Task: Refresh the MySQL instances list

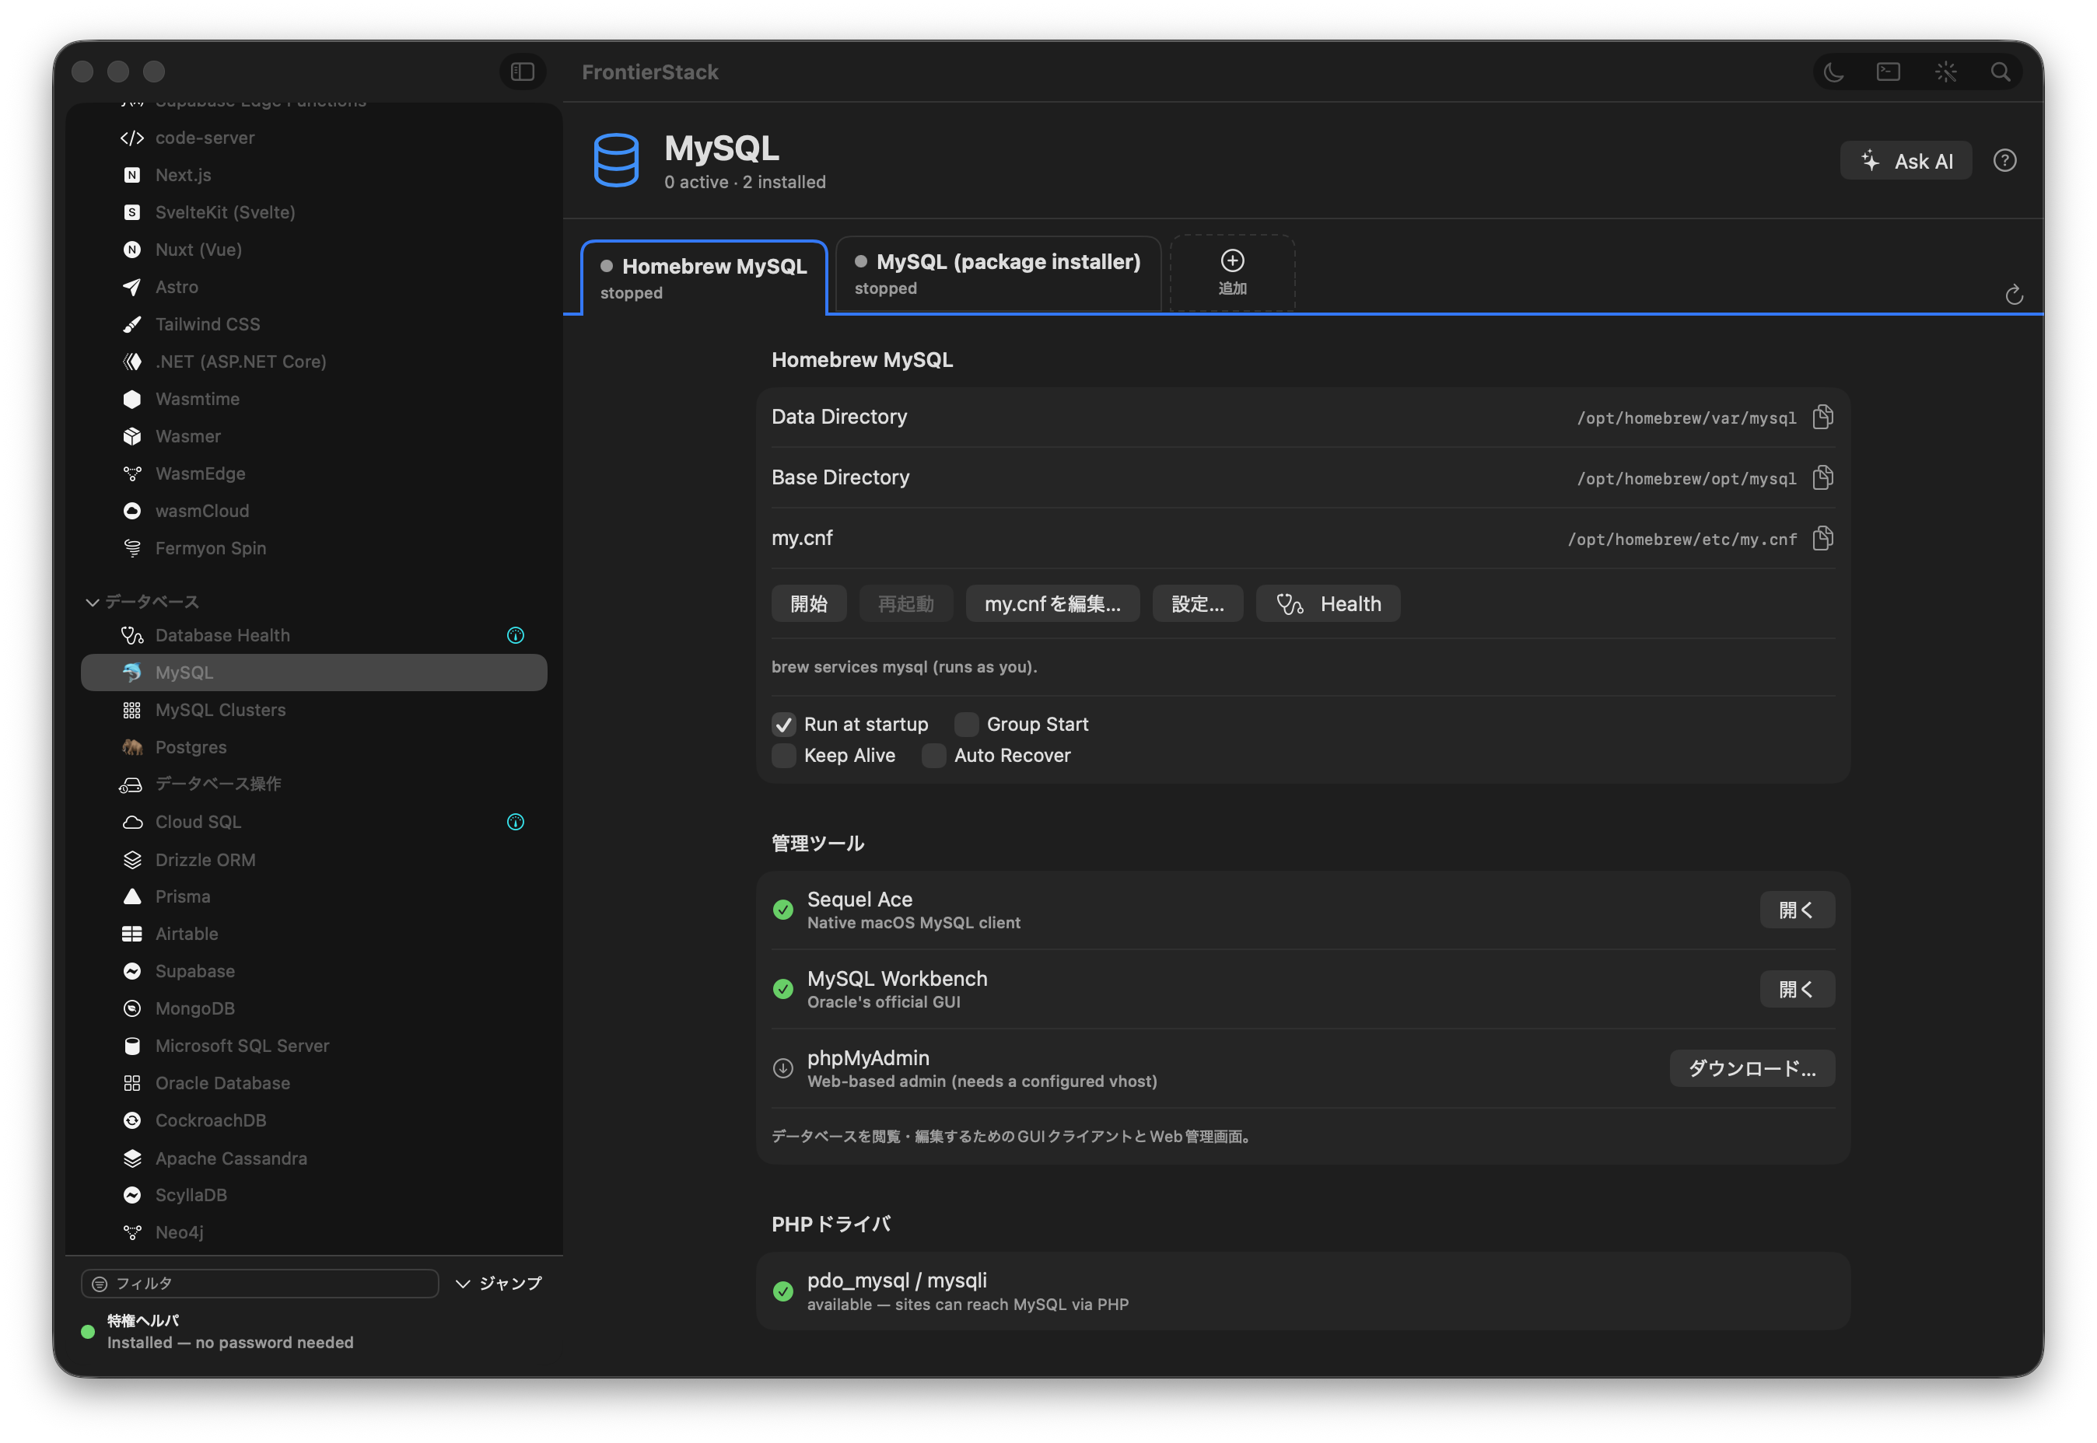Action: (2013, 295)
